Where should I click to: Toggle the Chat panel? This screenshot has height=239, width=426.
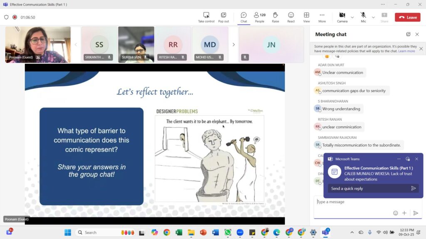(243, 15)
